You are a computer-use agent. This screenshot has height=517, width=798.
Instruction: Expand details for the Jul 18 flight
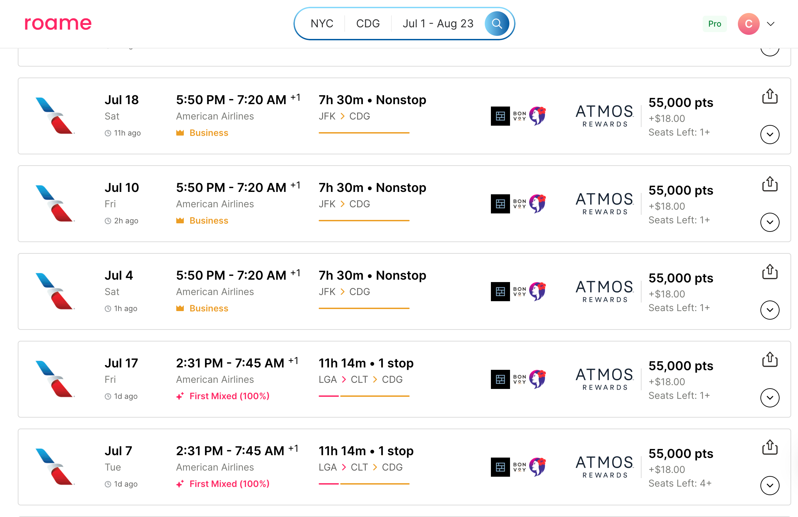click(770, 135)
